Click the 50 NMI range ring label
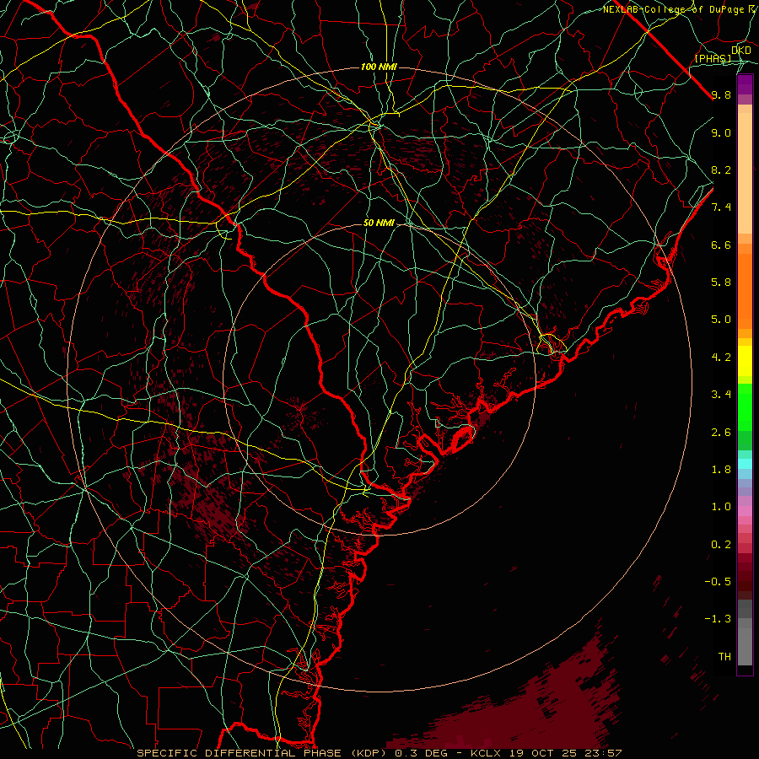 tap(379, 223)
